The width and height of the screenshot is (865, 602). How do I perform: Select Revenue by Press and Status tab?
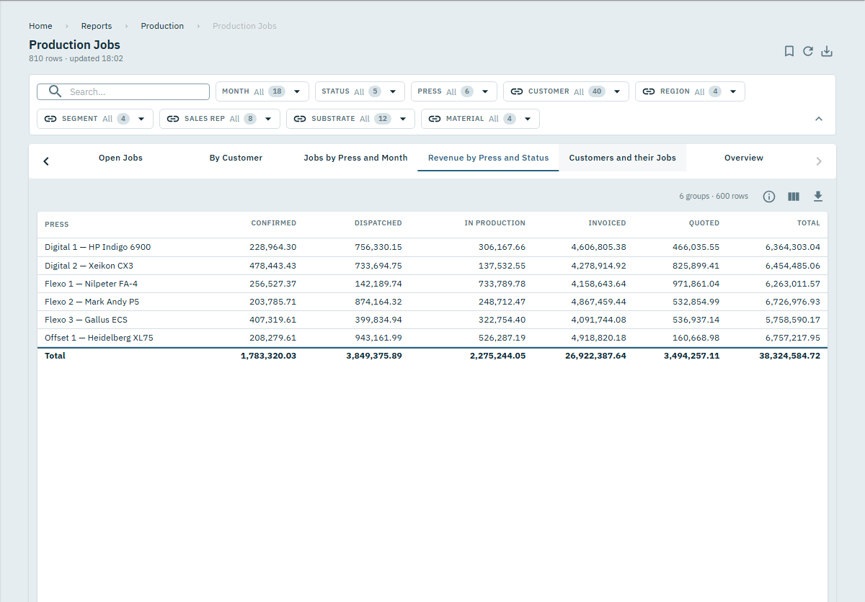pos(488,158)
